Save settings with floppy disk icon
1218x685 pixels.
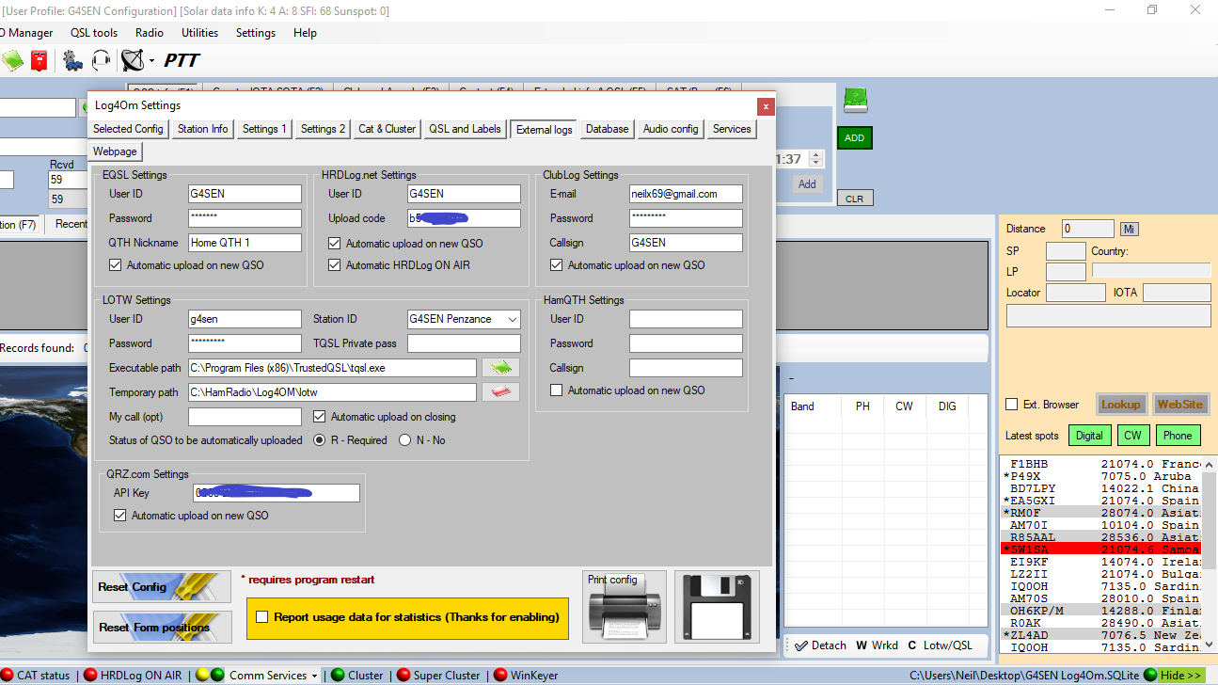point(717,607)
